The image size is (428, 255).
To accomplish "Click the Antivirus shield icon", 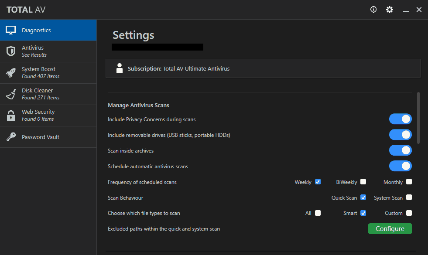I will [10, 51].
